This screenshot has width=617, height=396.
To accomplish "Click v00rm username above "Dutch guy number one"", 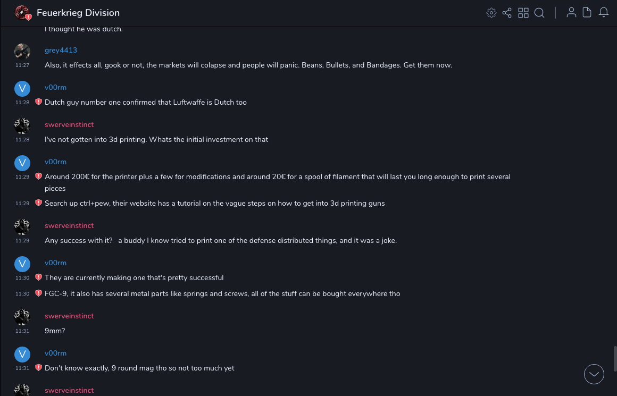I will pos(55,87).
